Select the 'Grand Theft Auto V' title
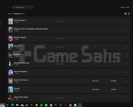 (21, 80)
